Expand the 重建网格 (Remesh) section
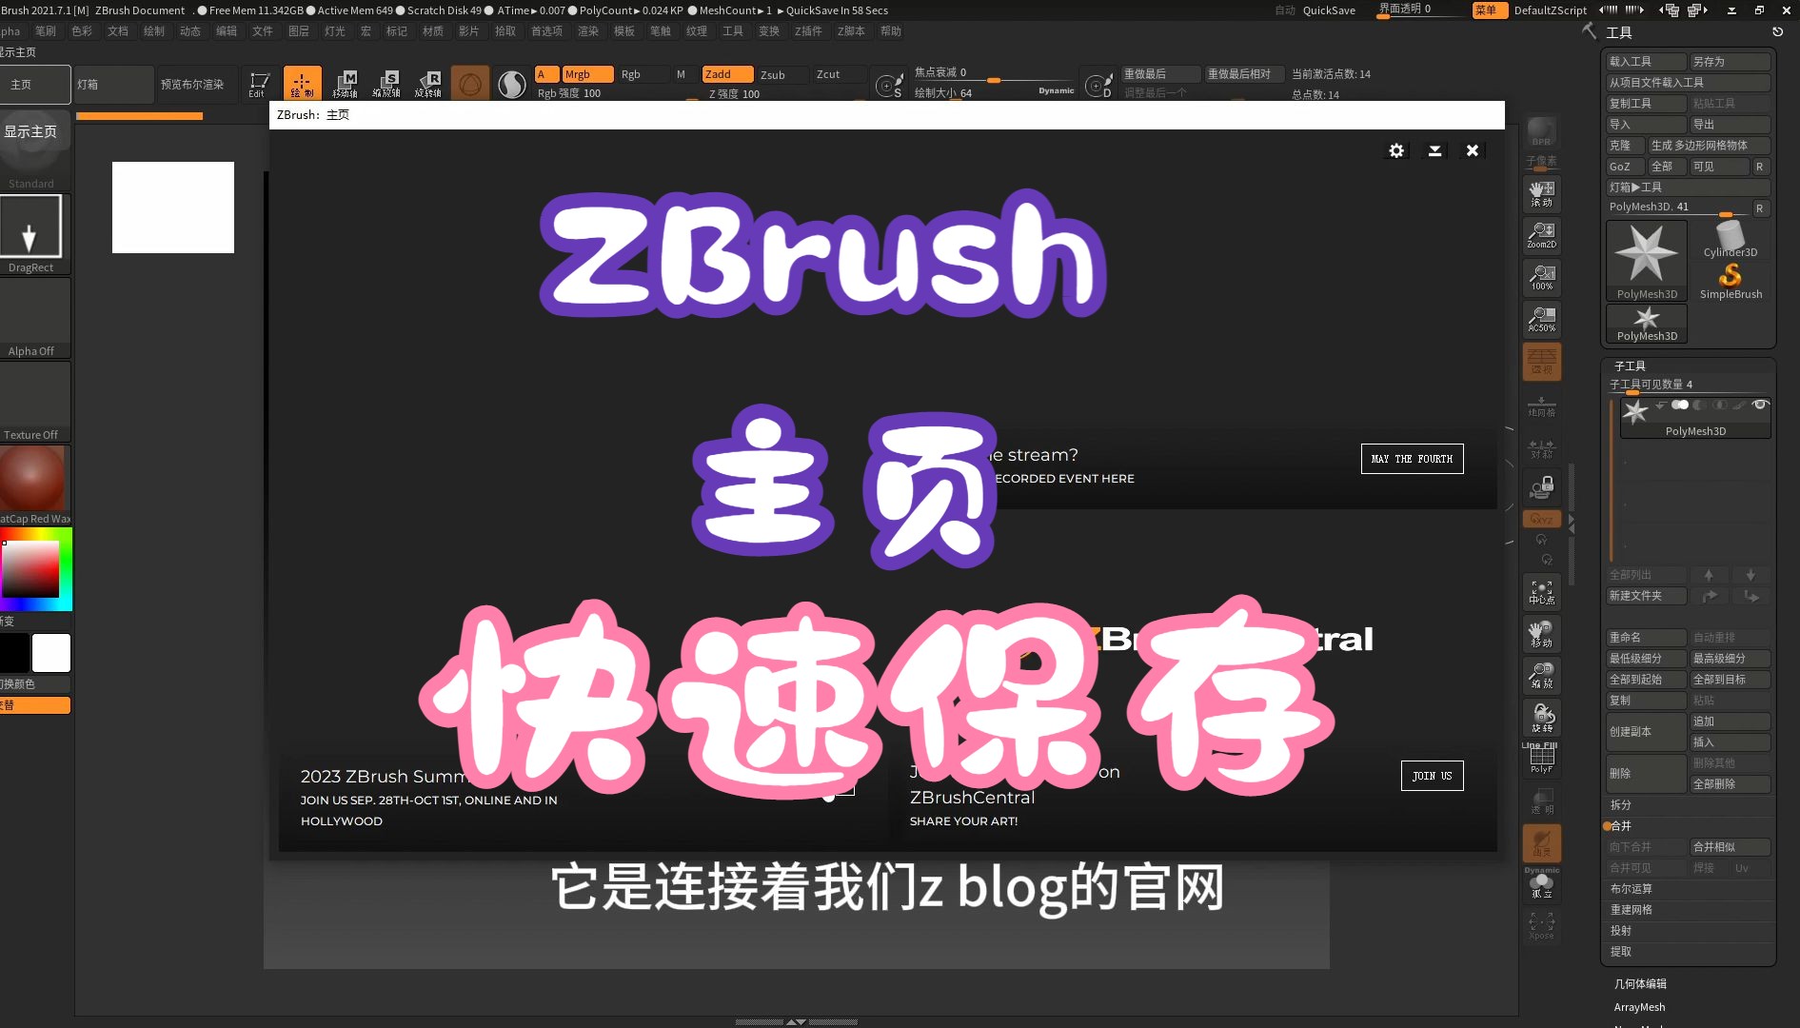The image size is (1800, 1028). 1632,910
